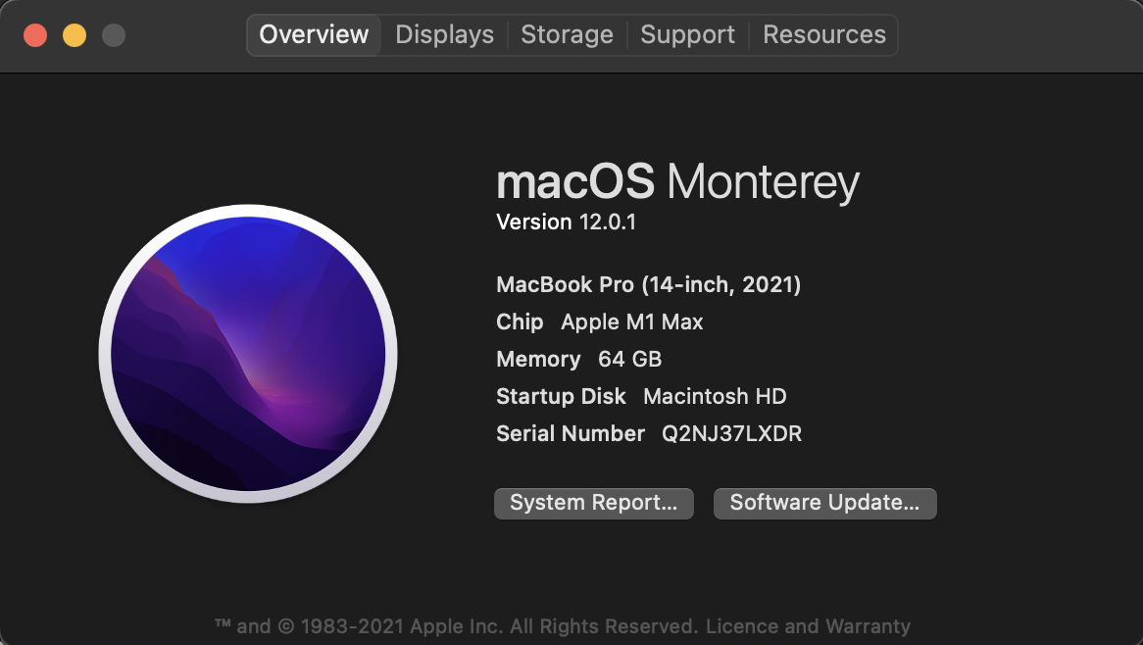Click the Macintosh HD startup disk value
This screenshot has height=645, width=1143.
click(715, 397)
